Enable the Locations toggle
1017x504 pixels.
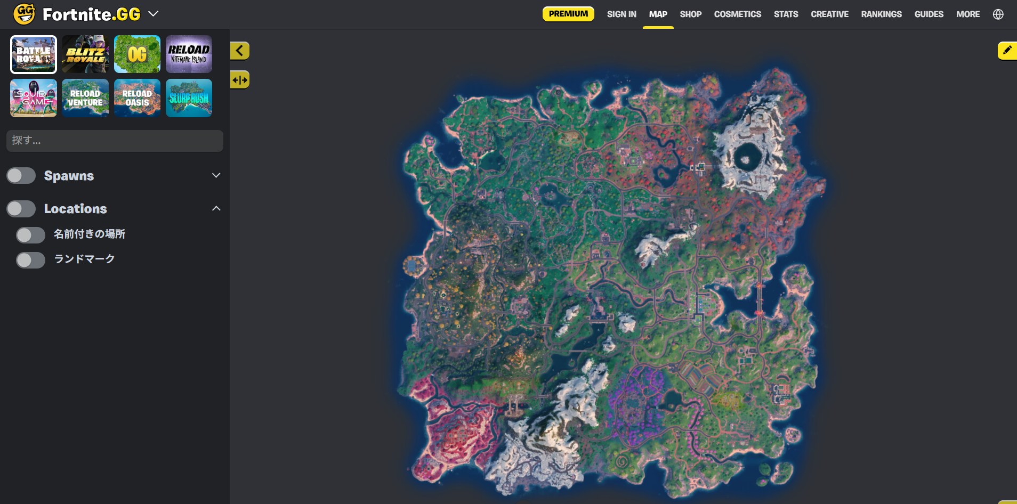click(x=21, y=209)
